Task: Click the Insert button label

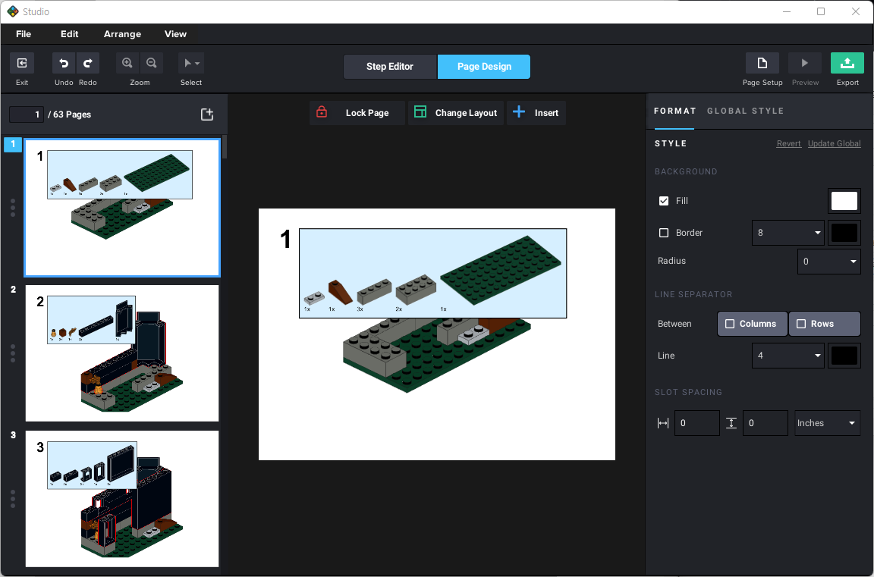Action: coord(546,113)
